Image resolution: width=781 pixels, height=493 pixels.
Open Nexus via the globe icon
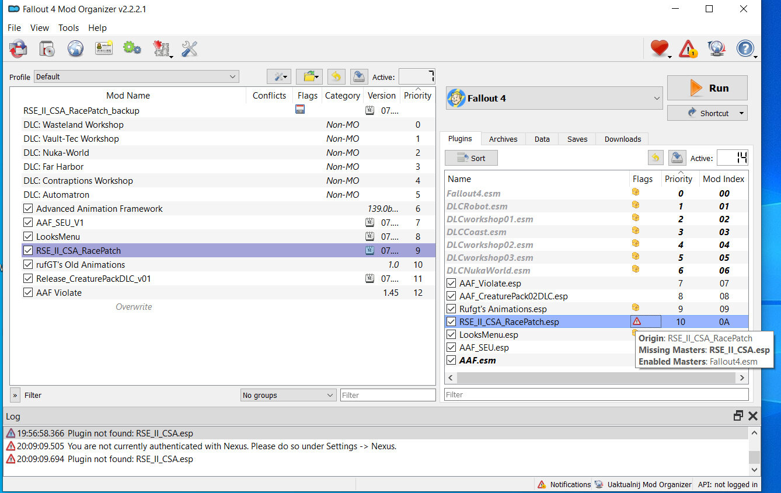[x=75, y=48]
